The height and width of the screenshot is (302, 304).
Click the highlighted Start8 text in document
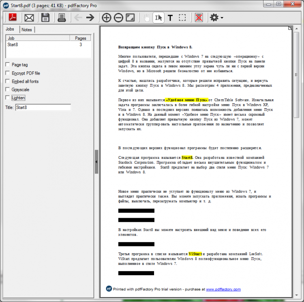click(x=187, y=158)
